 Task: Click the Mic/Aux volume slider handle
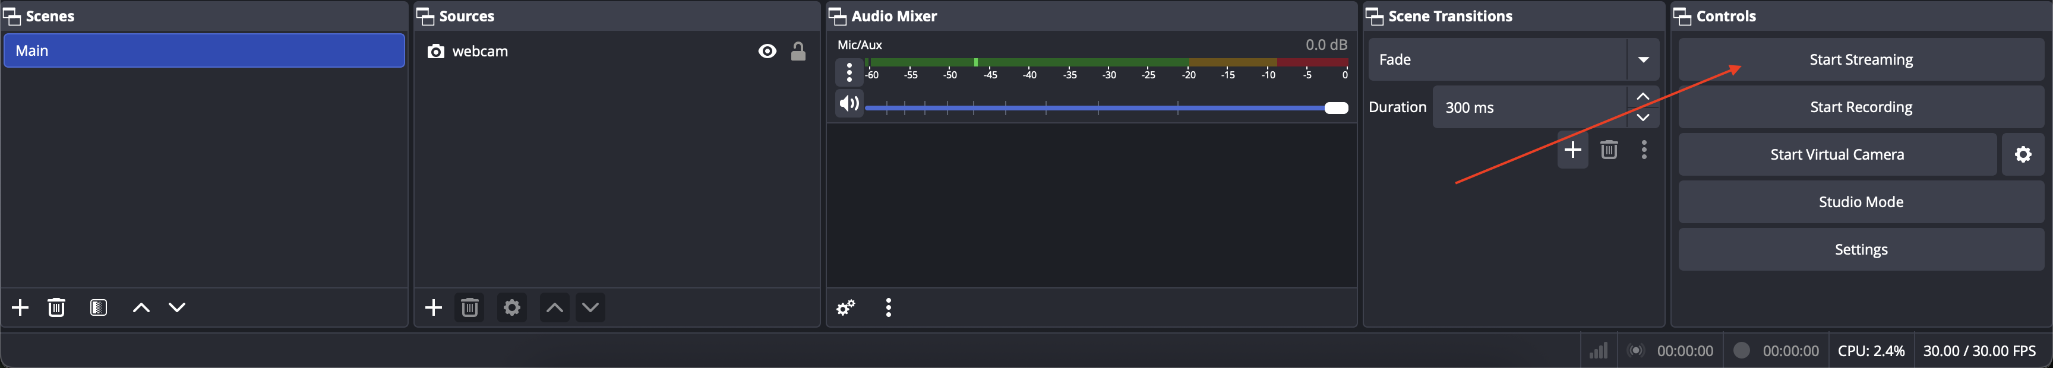[1336, 109]
